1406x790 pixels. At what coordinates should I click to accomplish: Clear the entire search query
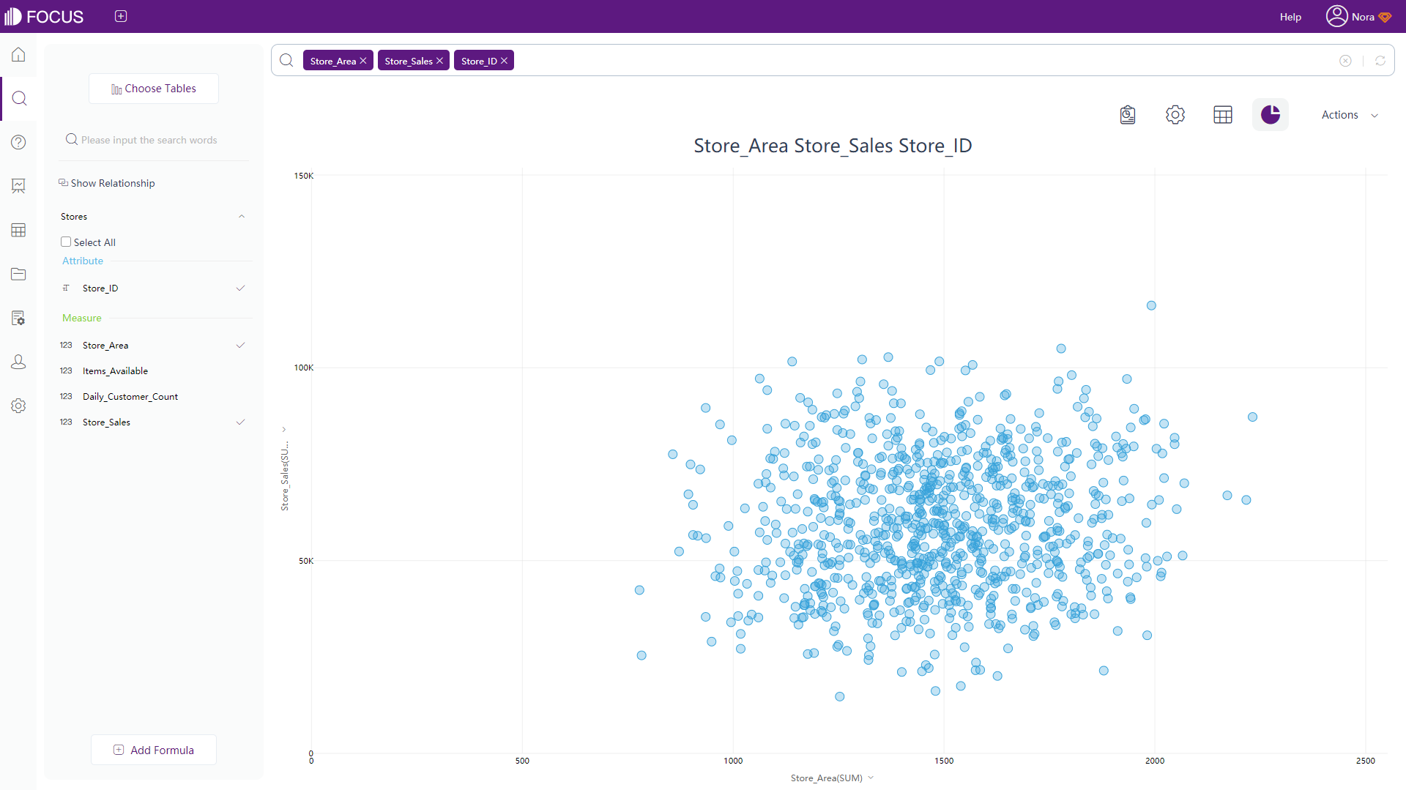1345,61
